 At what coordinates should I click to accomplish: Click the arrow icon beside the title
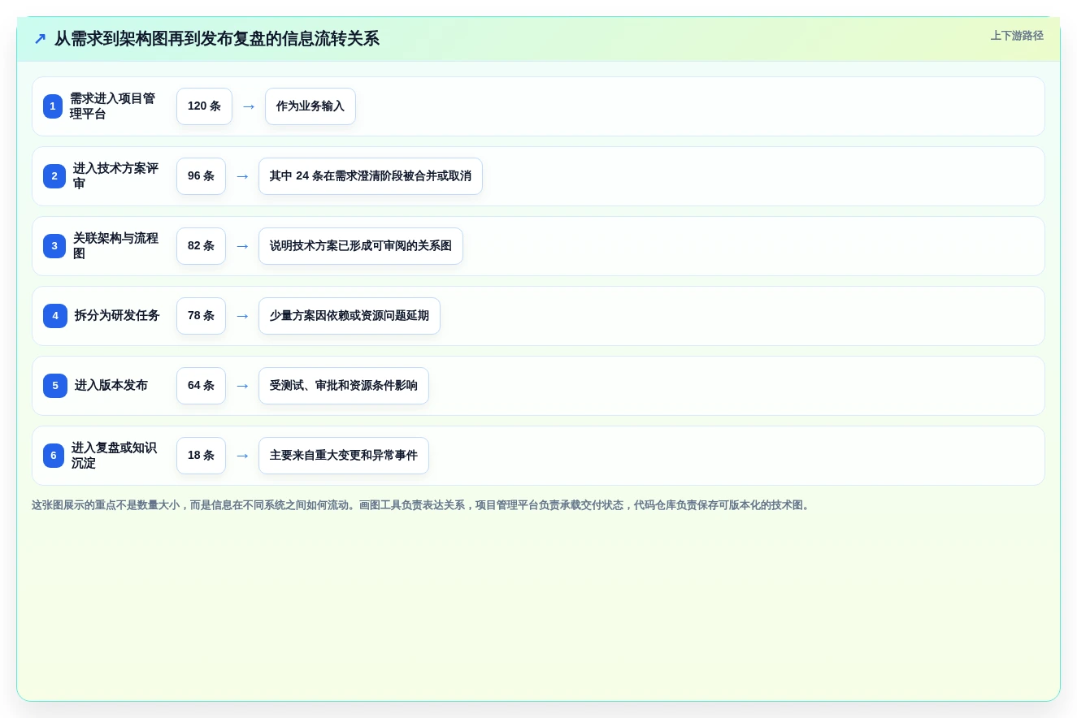pos(40,39)
